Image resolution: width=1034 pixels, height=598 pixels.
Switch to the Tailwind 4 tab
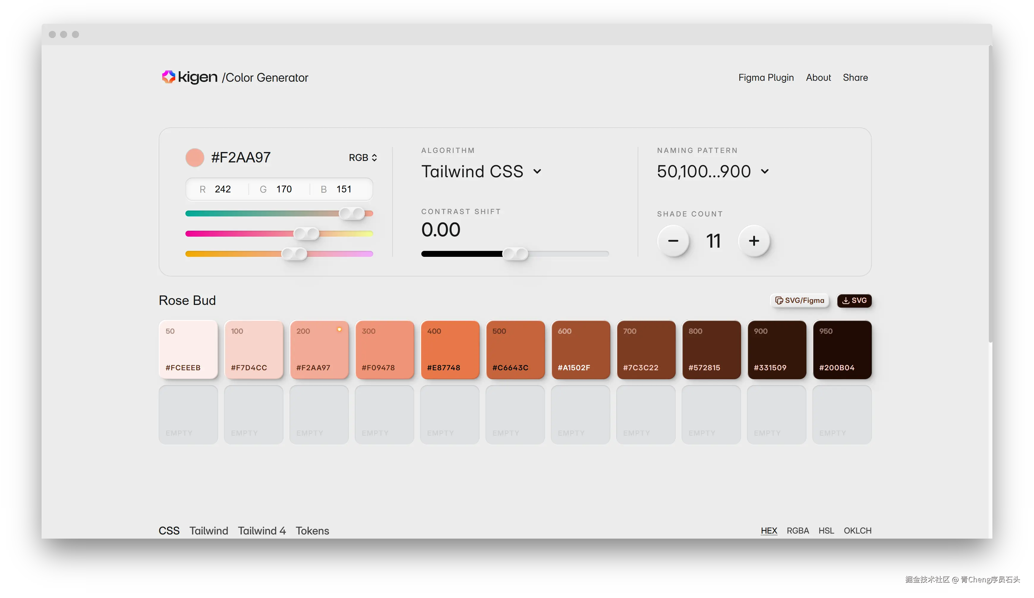tap(262, 530)
